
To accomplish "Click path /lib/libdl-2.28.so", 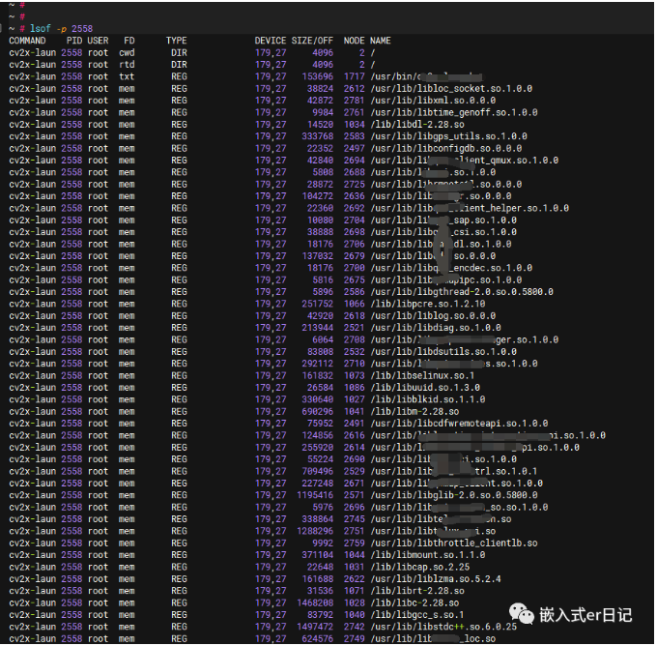I will [x=417, y=125].
